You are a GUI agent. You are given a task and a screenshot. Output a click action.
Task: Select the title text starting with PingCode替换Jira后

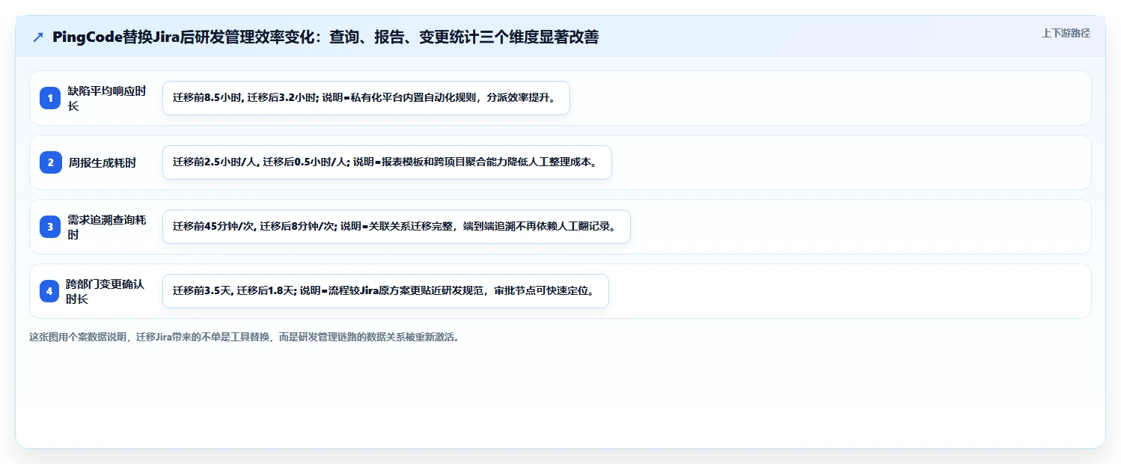click(x=326, y=37)
